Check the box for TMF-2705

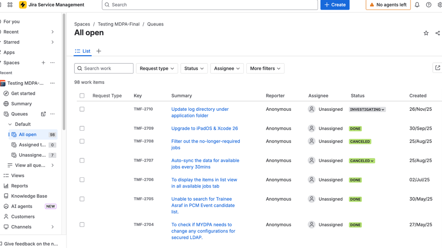pos(82,199)
